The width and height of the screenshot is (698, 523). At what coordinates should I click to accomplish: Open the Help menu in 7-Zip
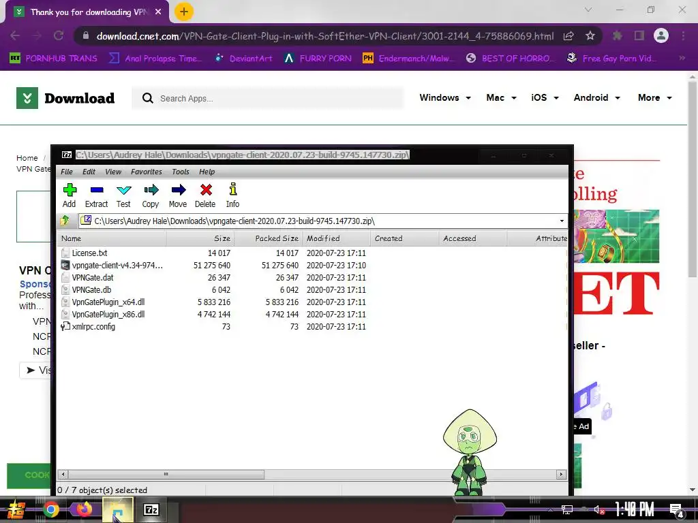207,172
